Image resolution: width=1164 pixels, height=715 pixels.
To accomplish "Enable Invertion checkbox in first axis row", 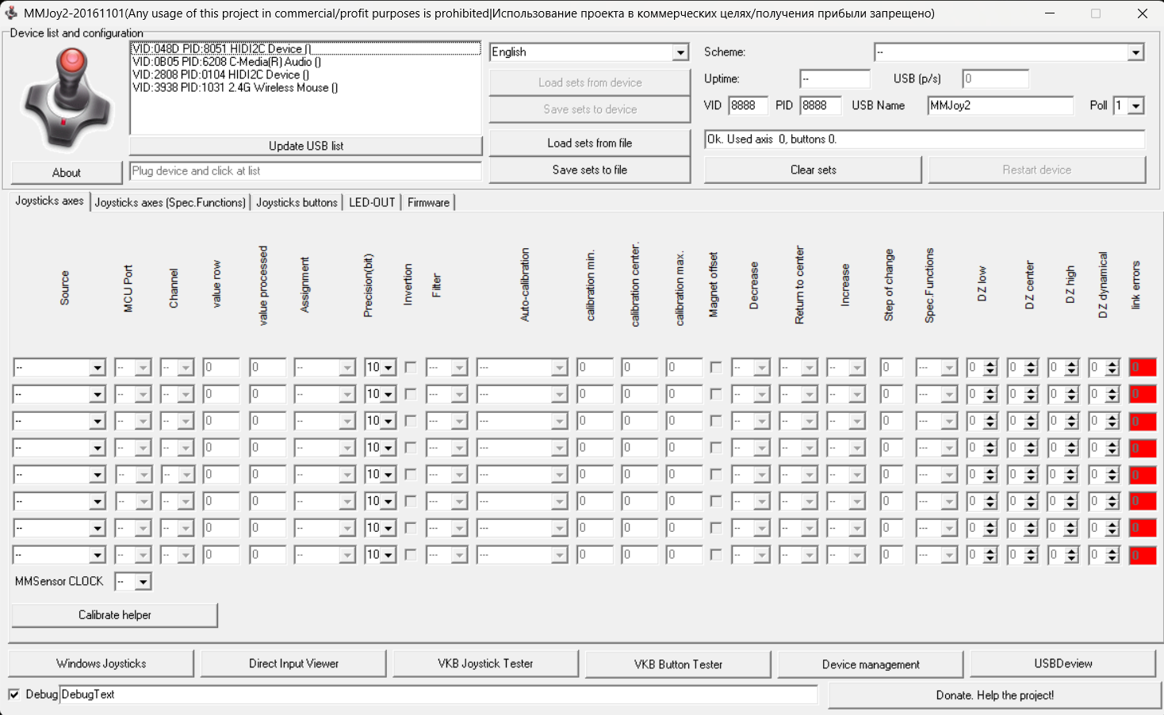I will (410, 367).
